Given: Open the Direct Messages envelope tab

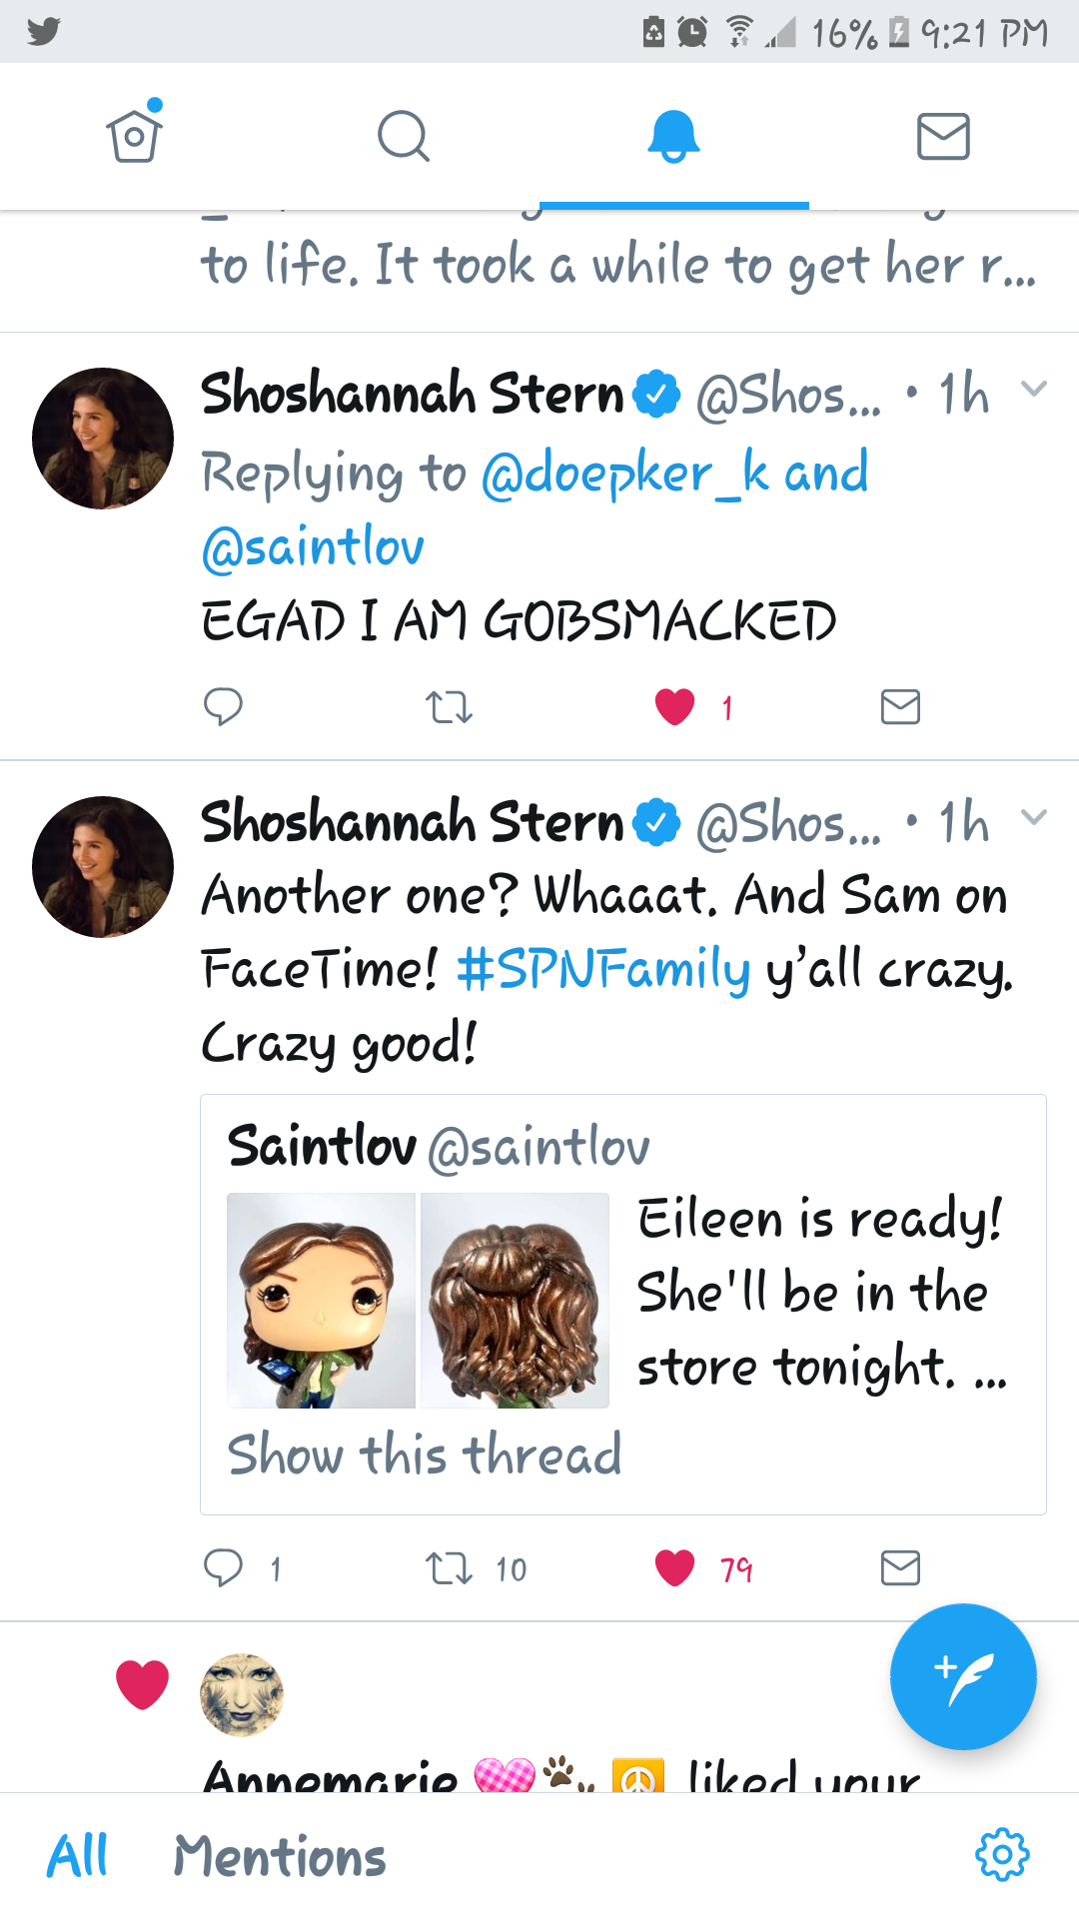Looking at the screenshot, I should pos(943,136).
